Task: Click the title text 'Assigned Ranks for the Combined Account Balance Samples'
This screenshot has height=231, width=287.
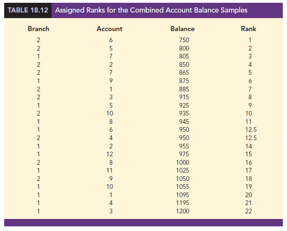Action: (151, 10)
